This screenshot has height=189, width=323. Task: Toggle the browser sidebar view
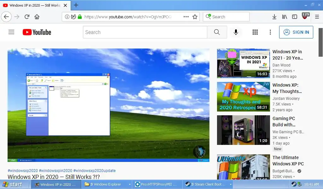295,17
